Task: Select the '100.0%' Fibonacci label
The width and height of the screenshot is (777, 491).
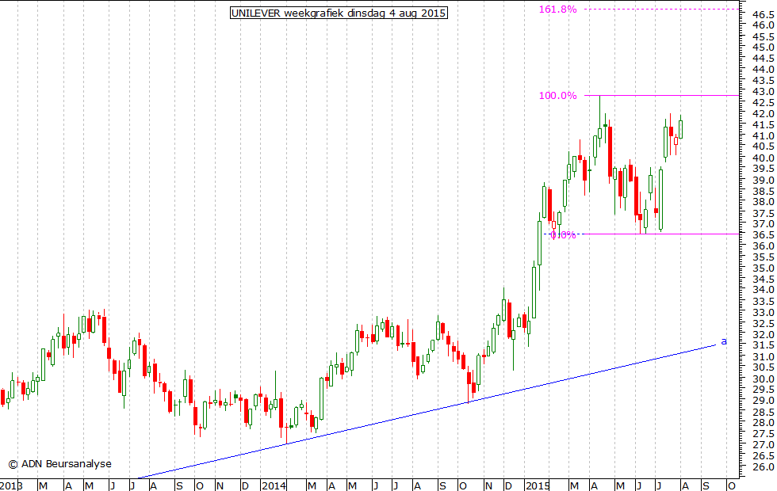Action: [558, 96]
